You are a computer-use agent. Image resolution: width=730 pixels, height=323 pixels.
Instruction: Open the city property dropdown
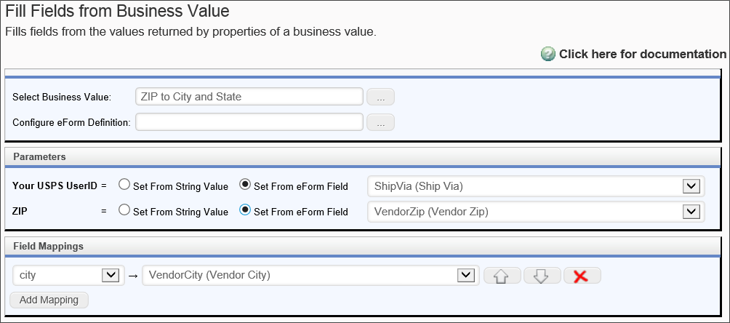(110, 275)
